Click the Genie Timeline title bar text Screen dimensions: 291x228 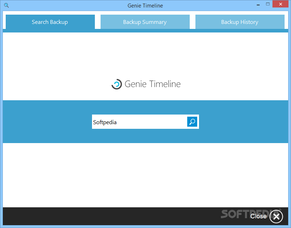(x=145, y=5)
